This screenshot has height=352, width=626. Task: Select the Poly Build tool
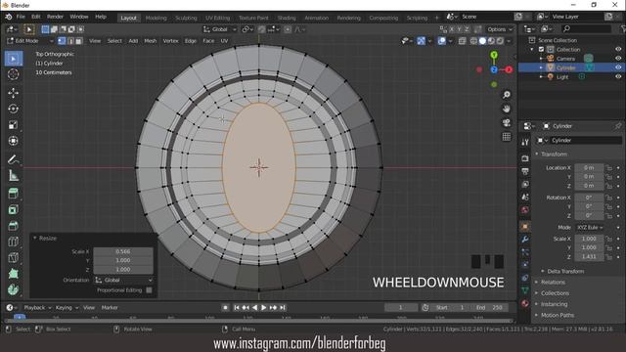tap(13, 274)
